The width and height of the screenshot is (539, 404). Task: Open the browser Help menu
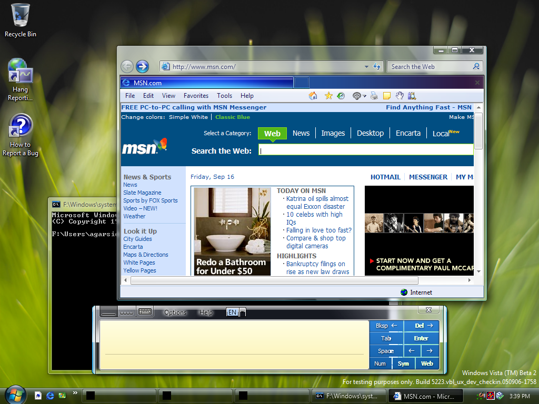(x=247, y=96)
